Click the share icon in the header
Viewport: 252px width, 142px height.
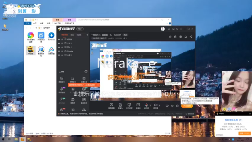pyautogui.click(x=191, y=37)
